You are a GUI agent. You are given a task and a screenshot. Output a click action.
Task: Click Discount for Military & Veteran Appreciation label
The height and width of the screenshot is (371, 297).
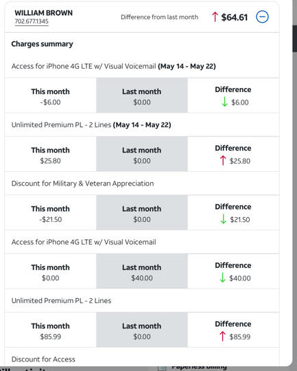[83, 183]
